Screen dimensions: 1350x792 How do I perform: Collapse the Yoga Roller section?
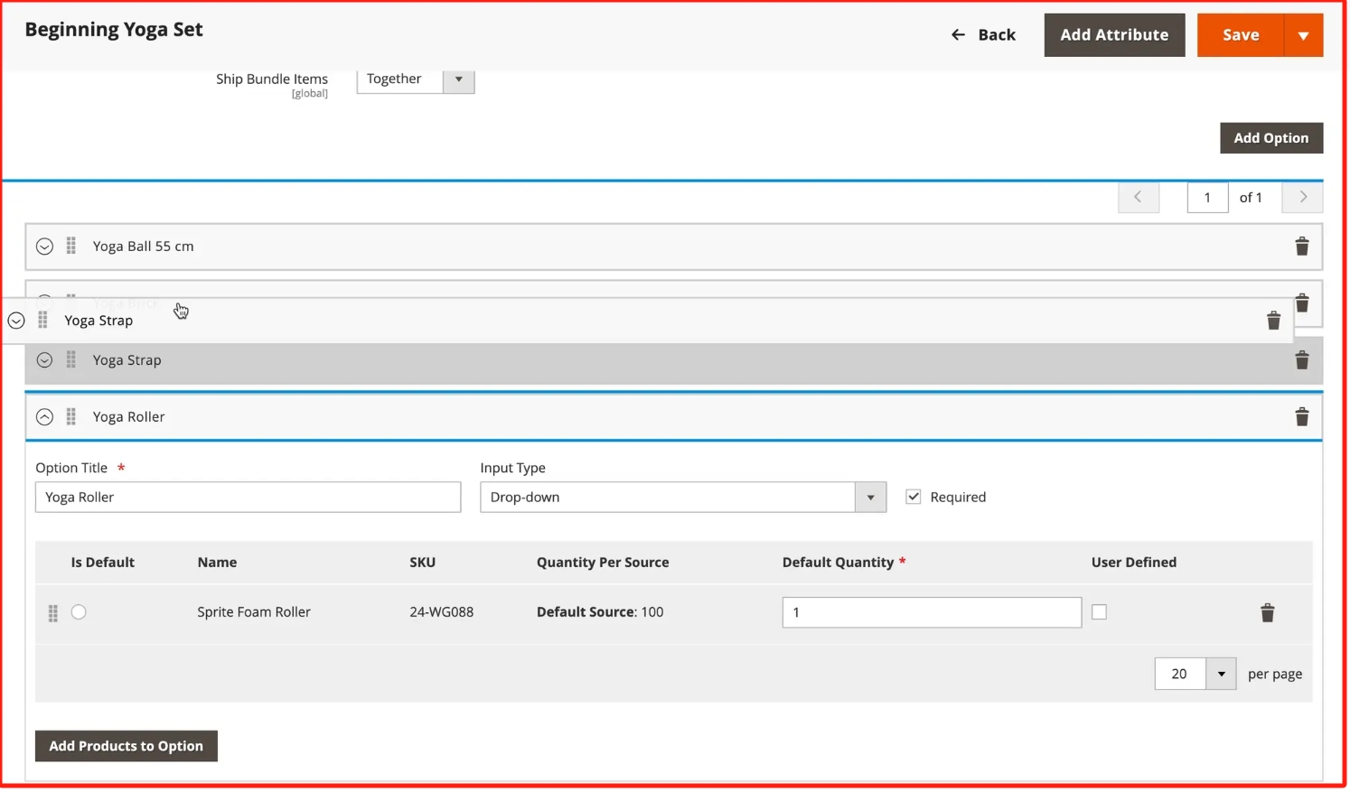44,416
